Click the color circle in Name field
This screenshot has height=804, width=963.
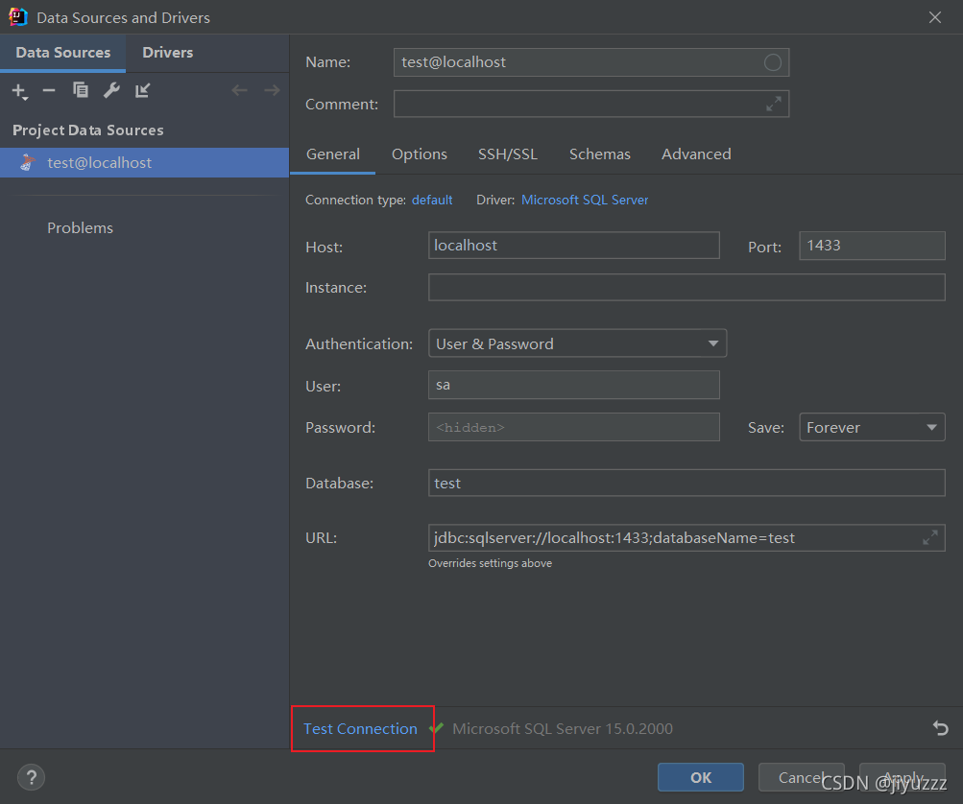[773, 62]
